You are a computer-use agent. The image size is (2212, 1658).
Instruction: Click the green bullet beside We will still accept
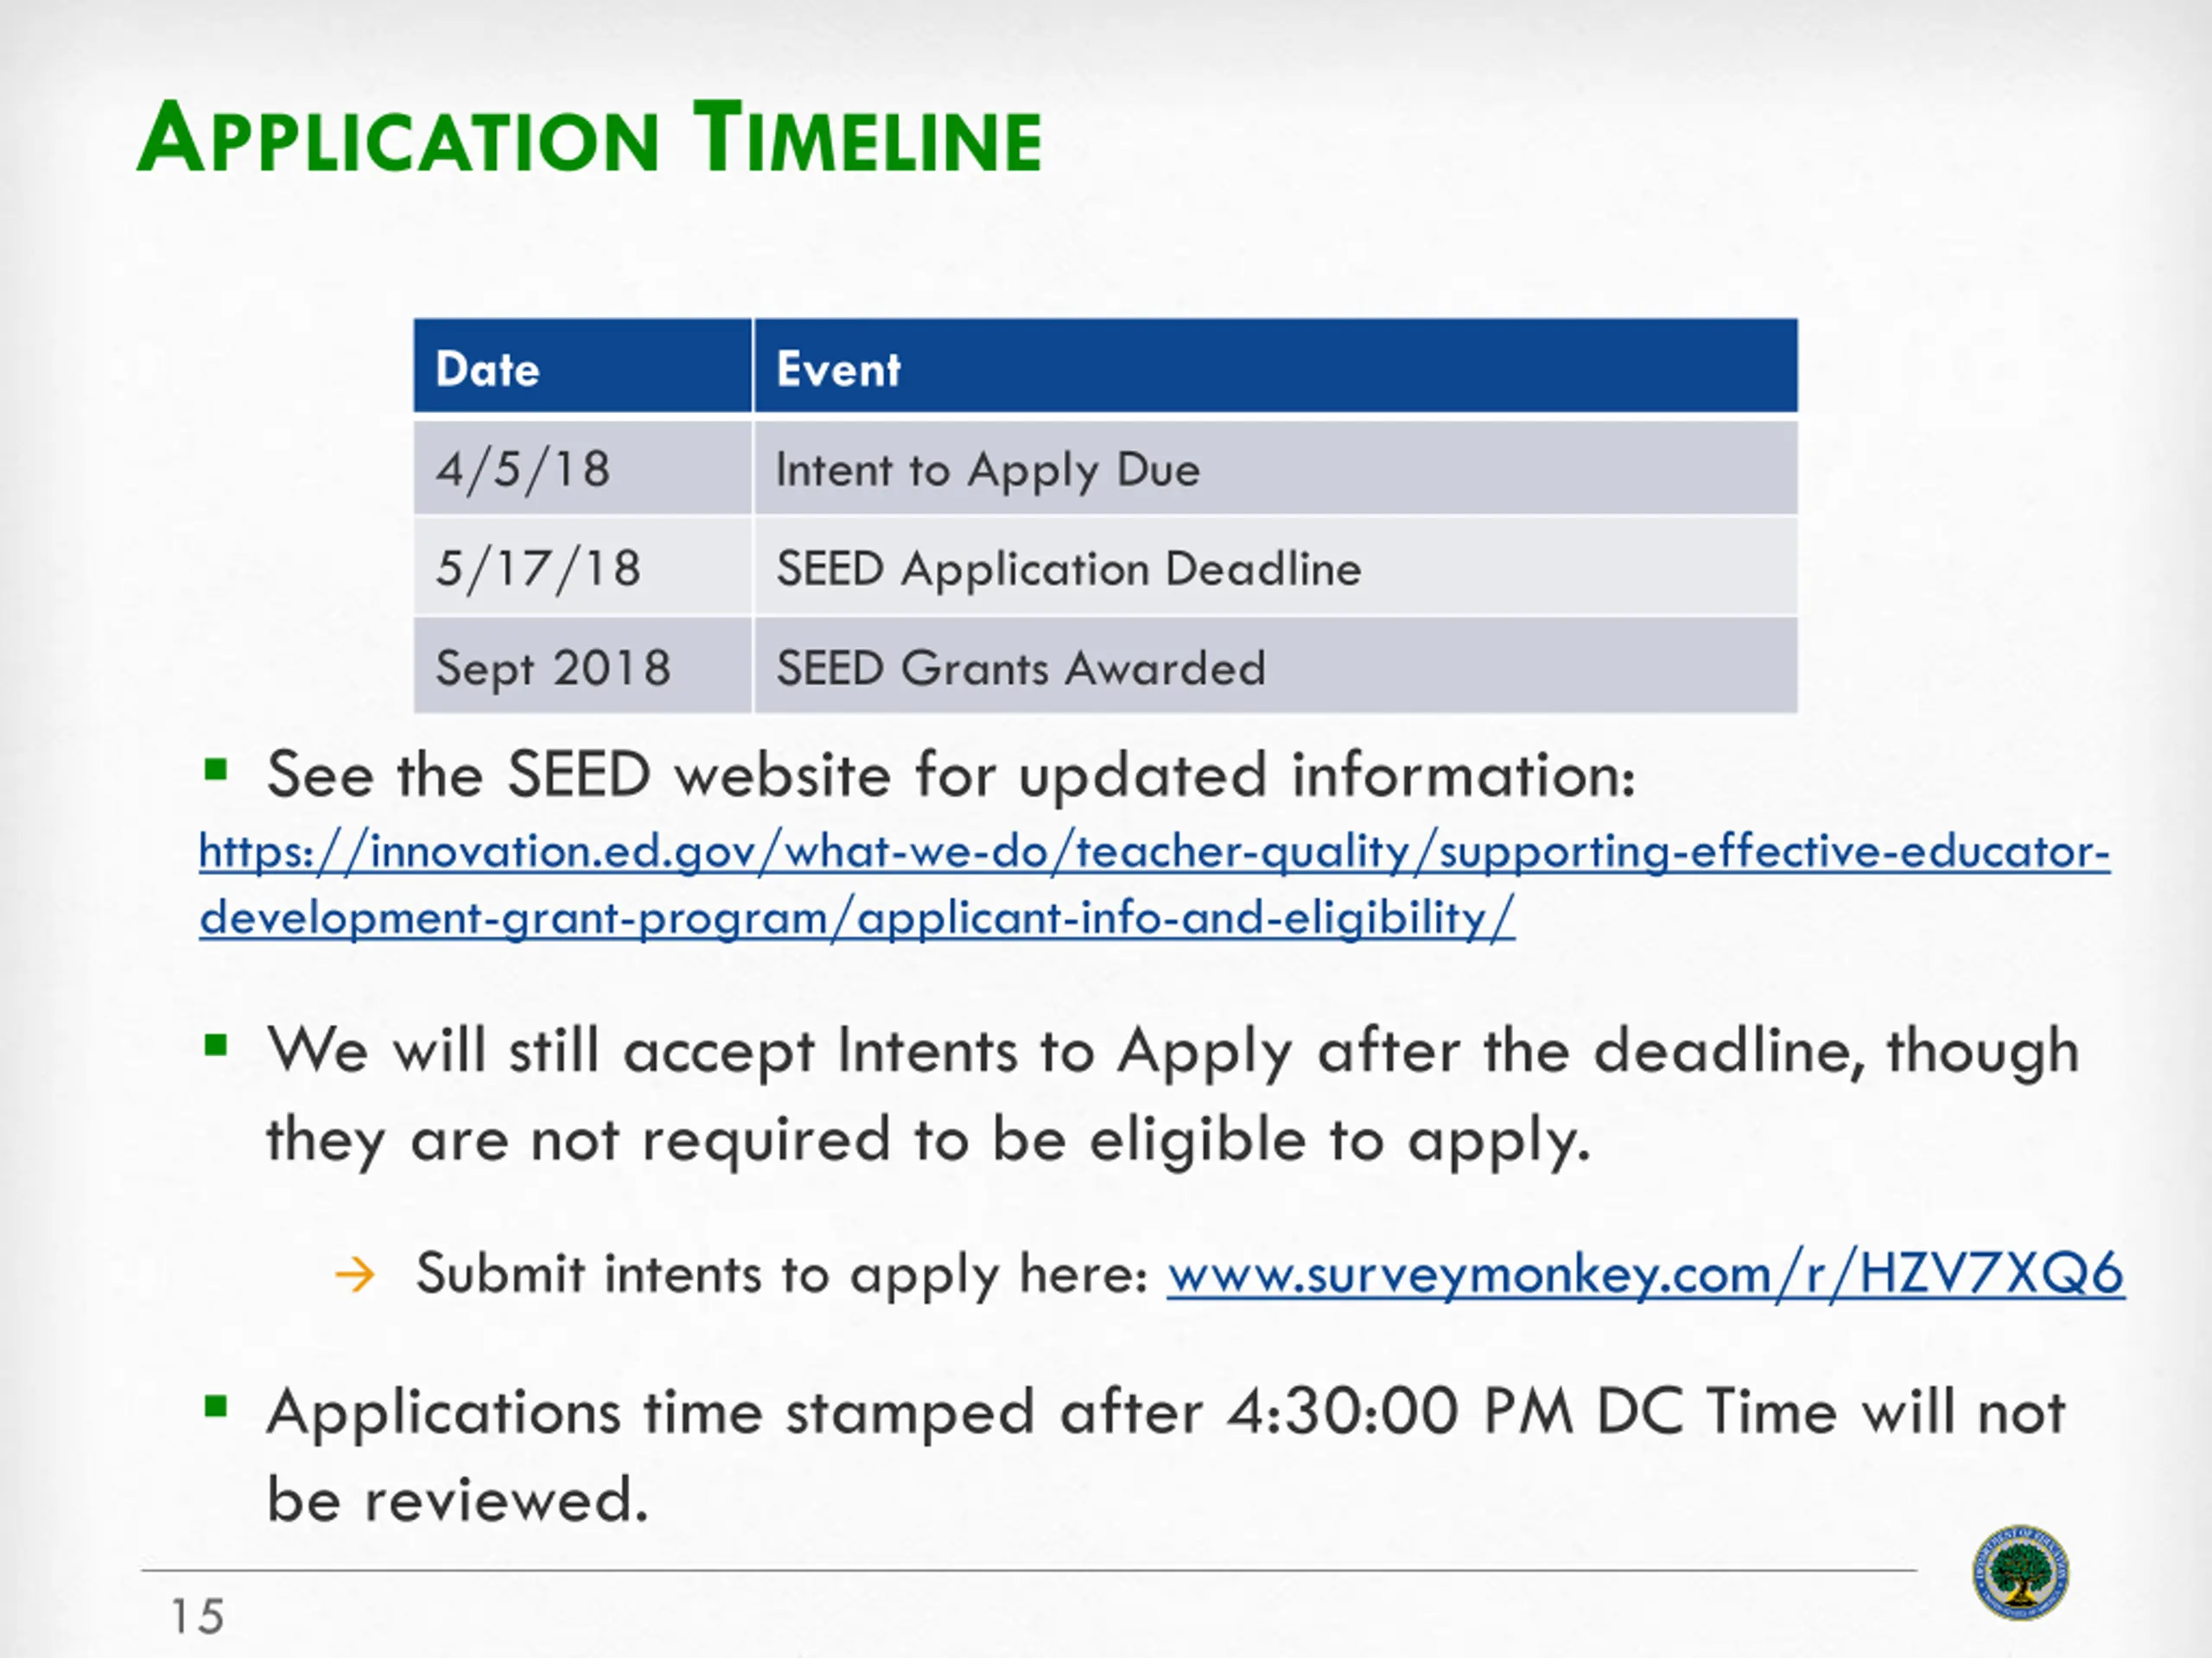(x=215, y=1047)
